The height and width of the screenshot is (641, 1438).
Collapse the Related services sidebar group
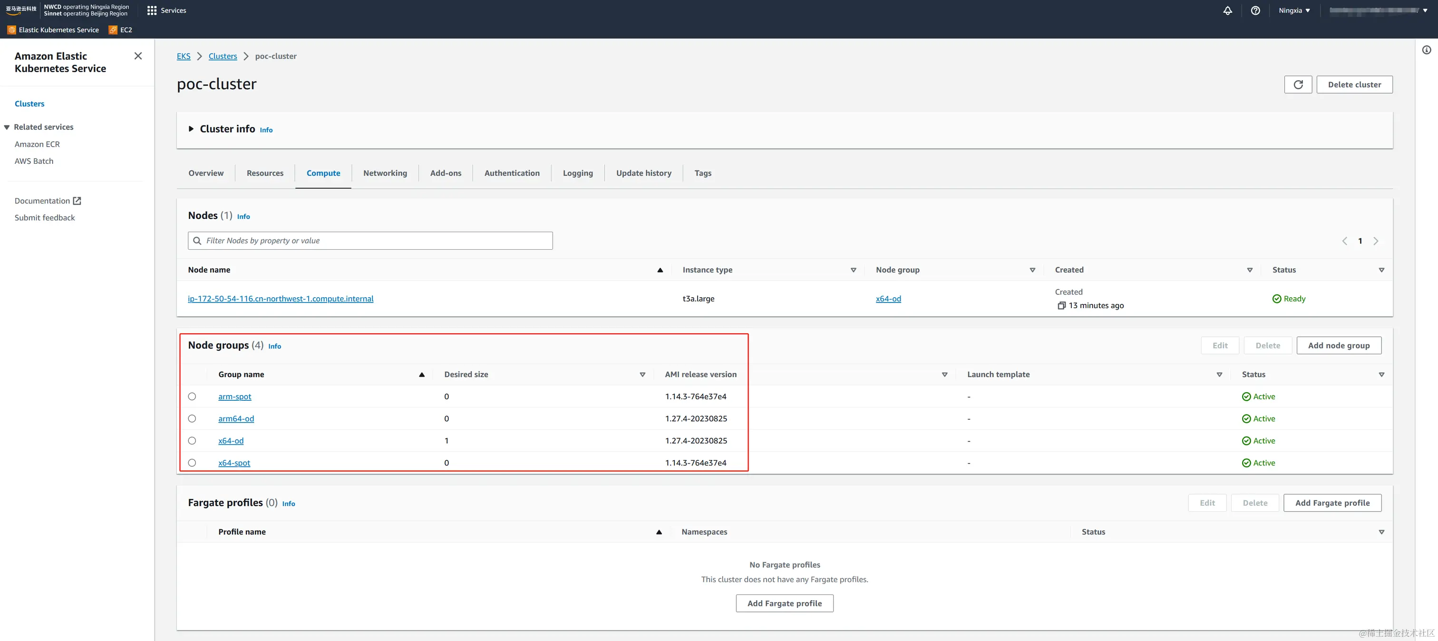(x=7, y=128)
